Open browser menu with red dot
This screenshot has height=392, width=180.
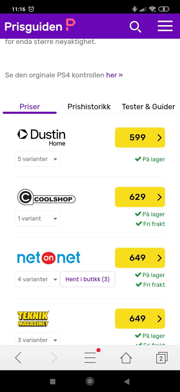coord(90,357)
